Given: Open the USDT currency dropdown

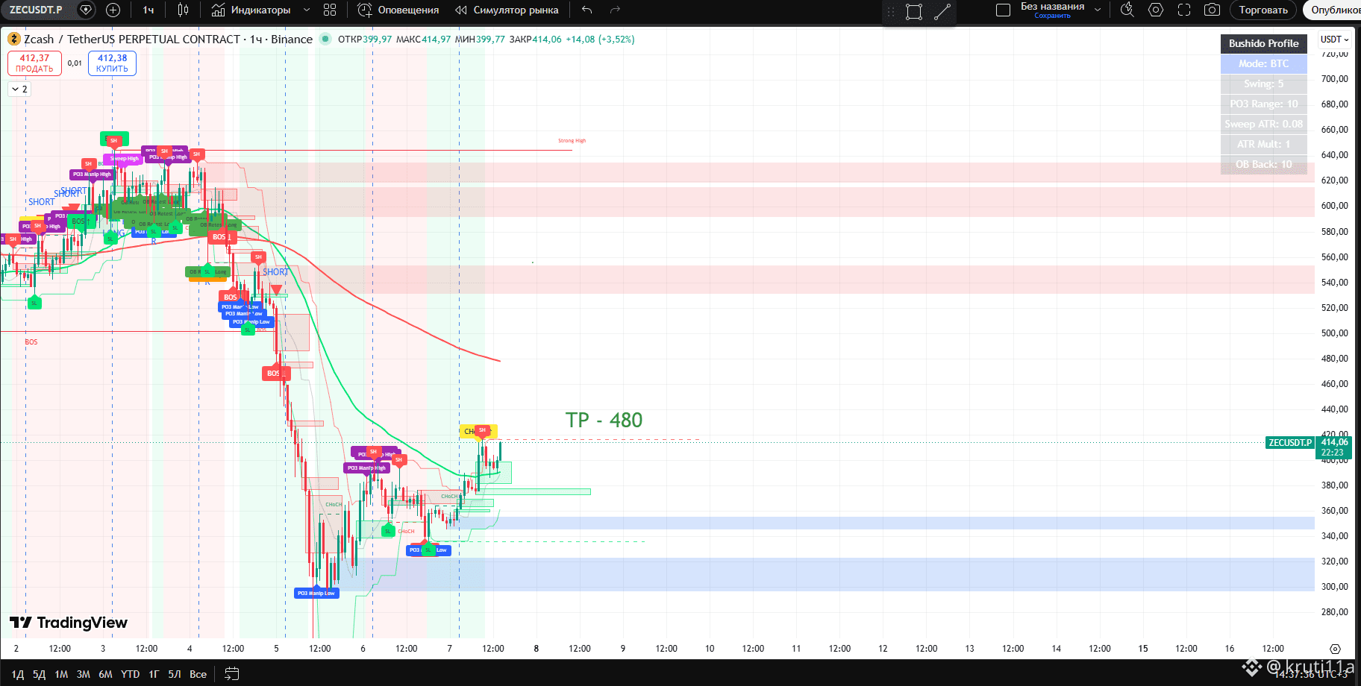Looking at the screenshot, I should 1335,40.
